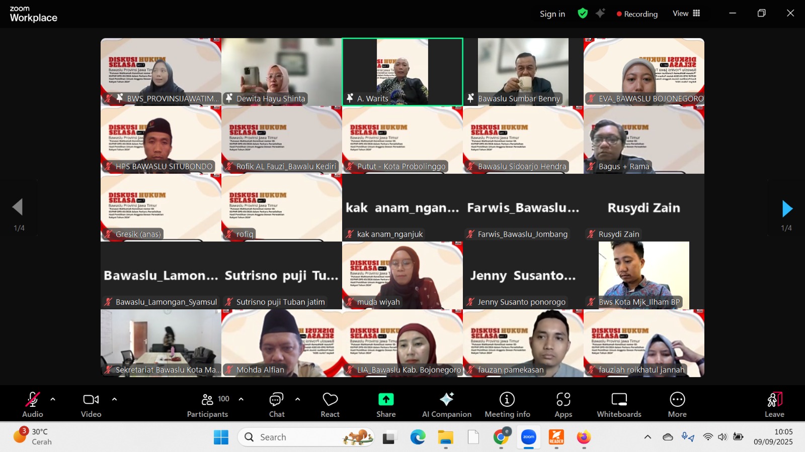Viewport: 805px width, 452px height.
Task: Click the Sign in link
Action: [552, 14]
